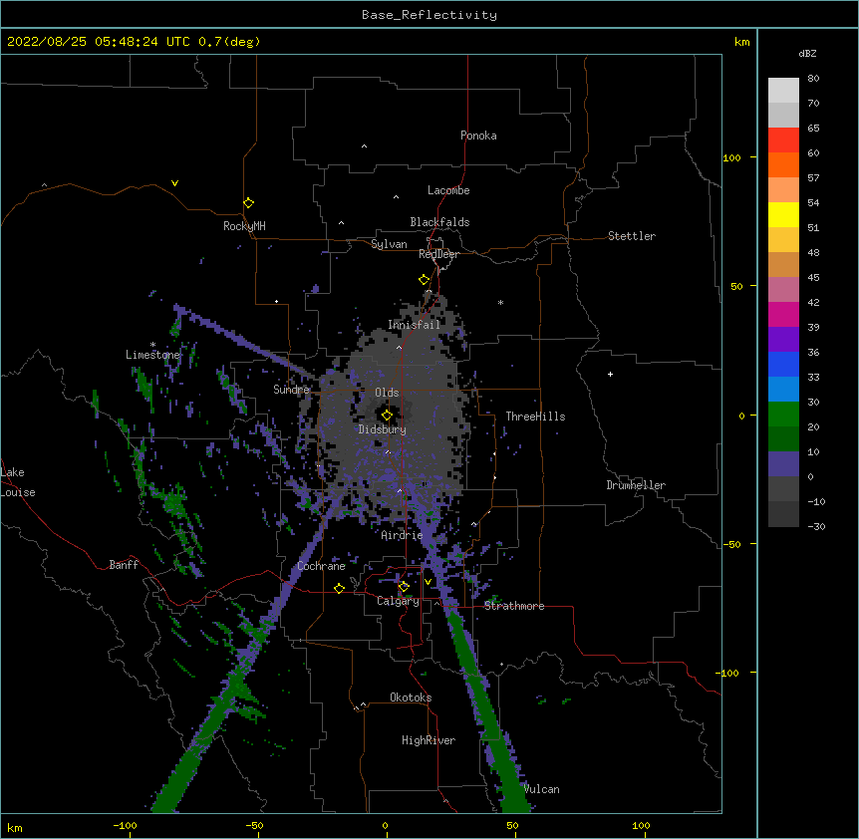Select the bright green 30-20 dBZ legend swatch
859x839 pixels.
(783, 415)
